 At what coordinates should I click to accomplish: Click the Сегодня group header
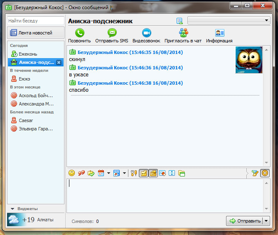pyautogui.click(x=19, y=46)
